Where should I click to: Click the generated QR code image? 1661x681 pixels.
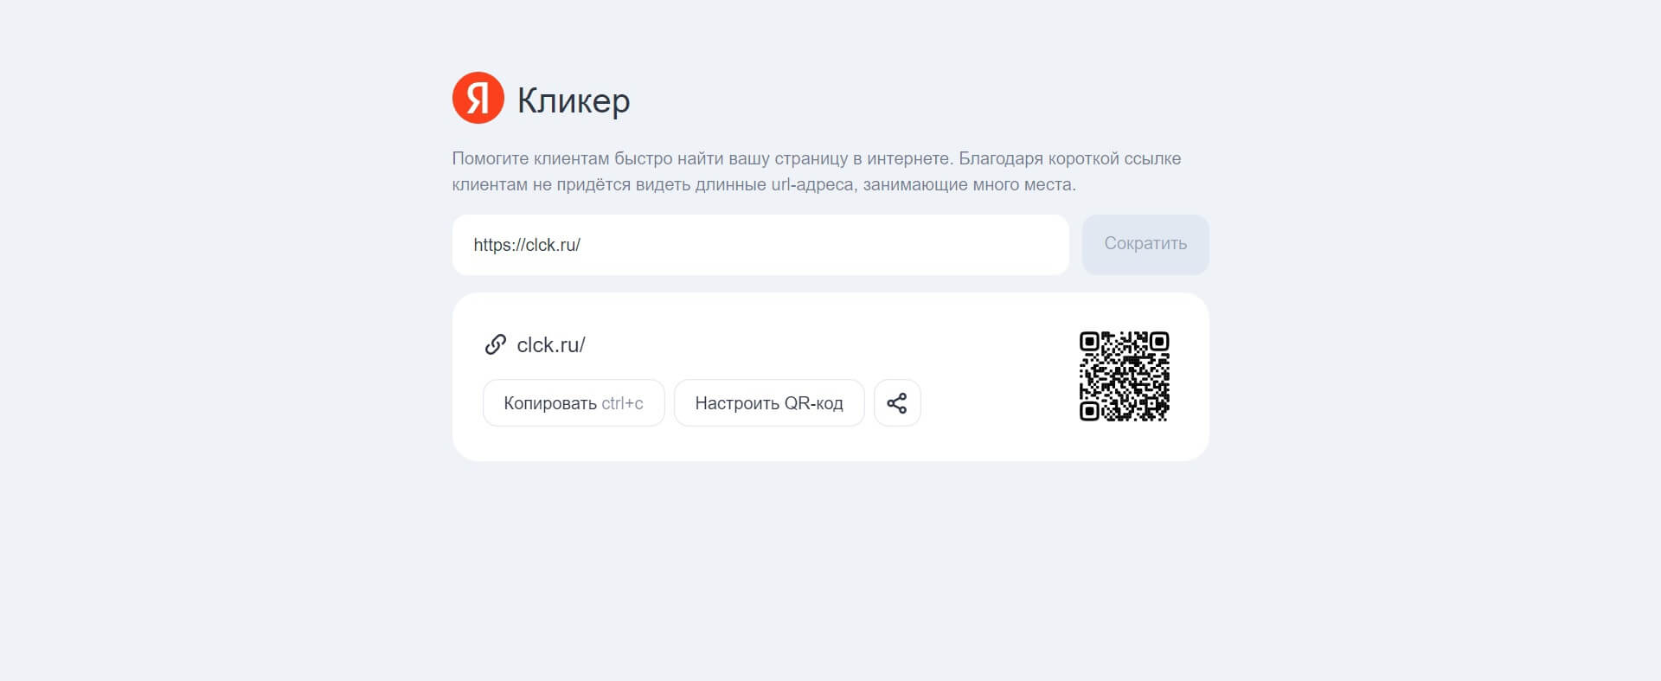(1124, 376)
